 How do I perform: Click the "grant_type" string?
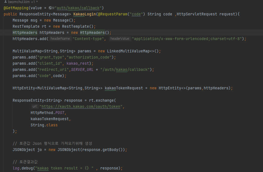click(x=51, y=57)
